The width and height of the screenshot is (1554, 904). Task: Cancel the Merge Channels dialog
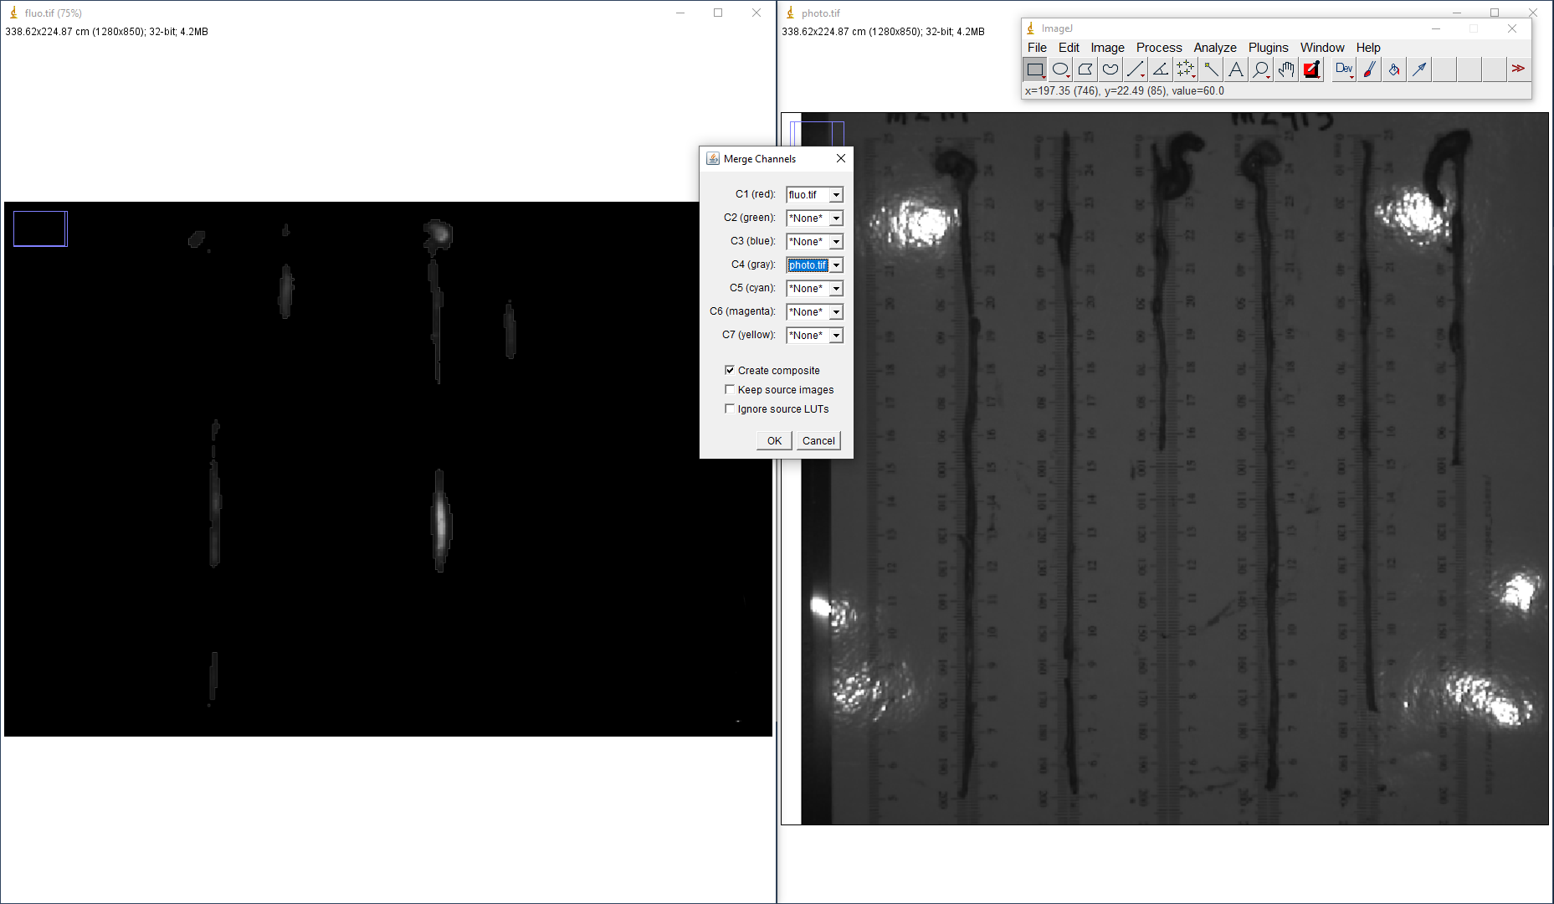(818, 440)
